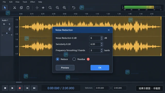Click the copy icon in toolbar
This screenshot has height=93, width=165.
coord(21,7)
